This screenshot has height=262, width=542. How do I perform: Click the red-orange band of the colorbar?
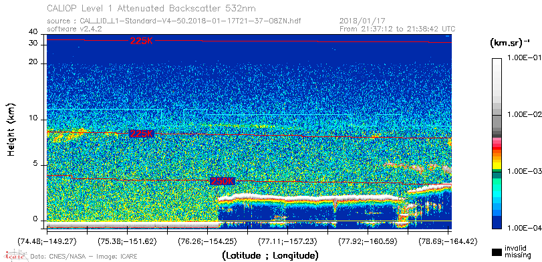pyautogui.click(x=497, y=151)
